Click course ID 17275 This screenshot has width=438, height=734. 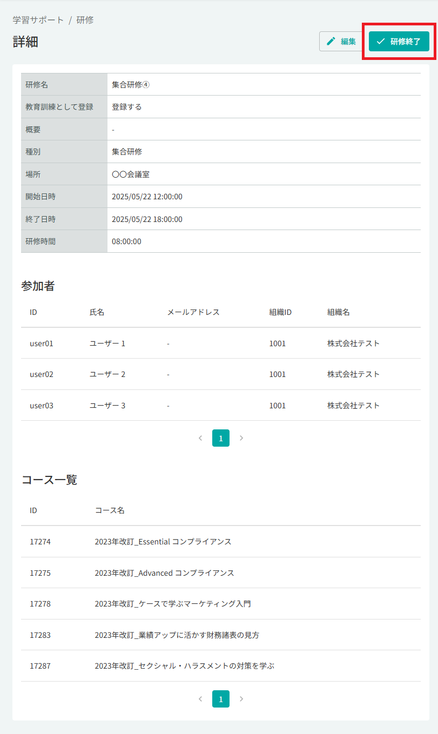pos(40,573)
